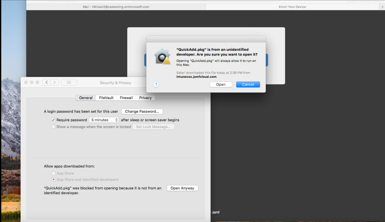The width and height of the screenshot is (385, 222).
Task: Click Open Anyway for QuickAdd.pkg
Action: pyautogui.click(x=182, y=188)
